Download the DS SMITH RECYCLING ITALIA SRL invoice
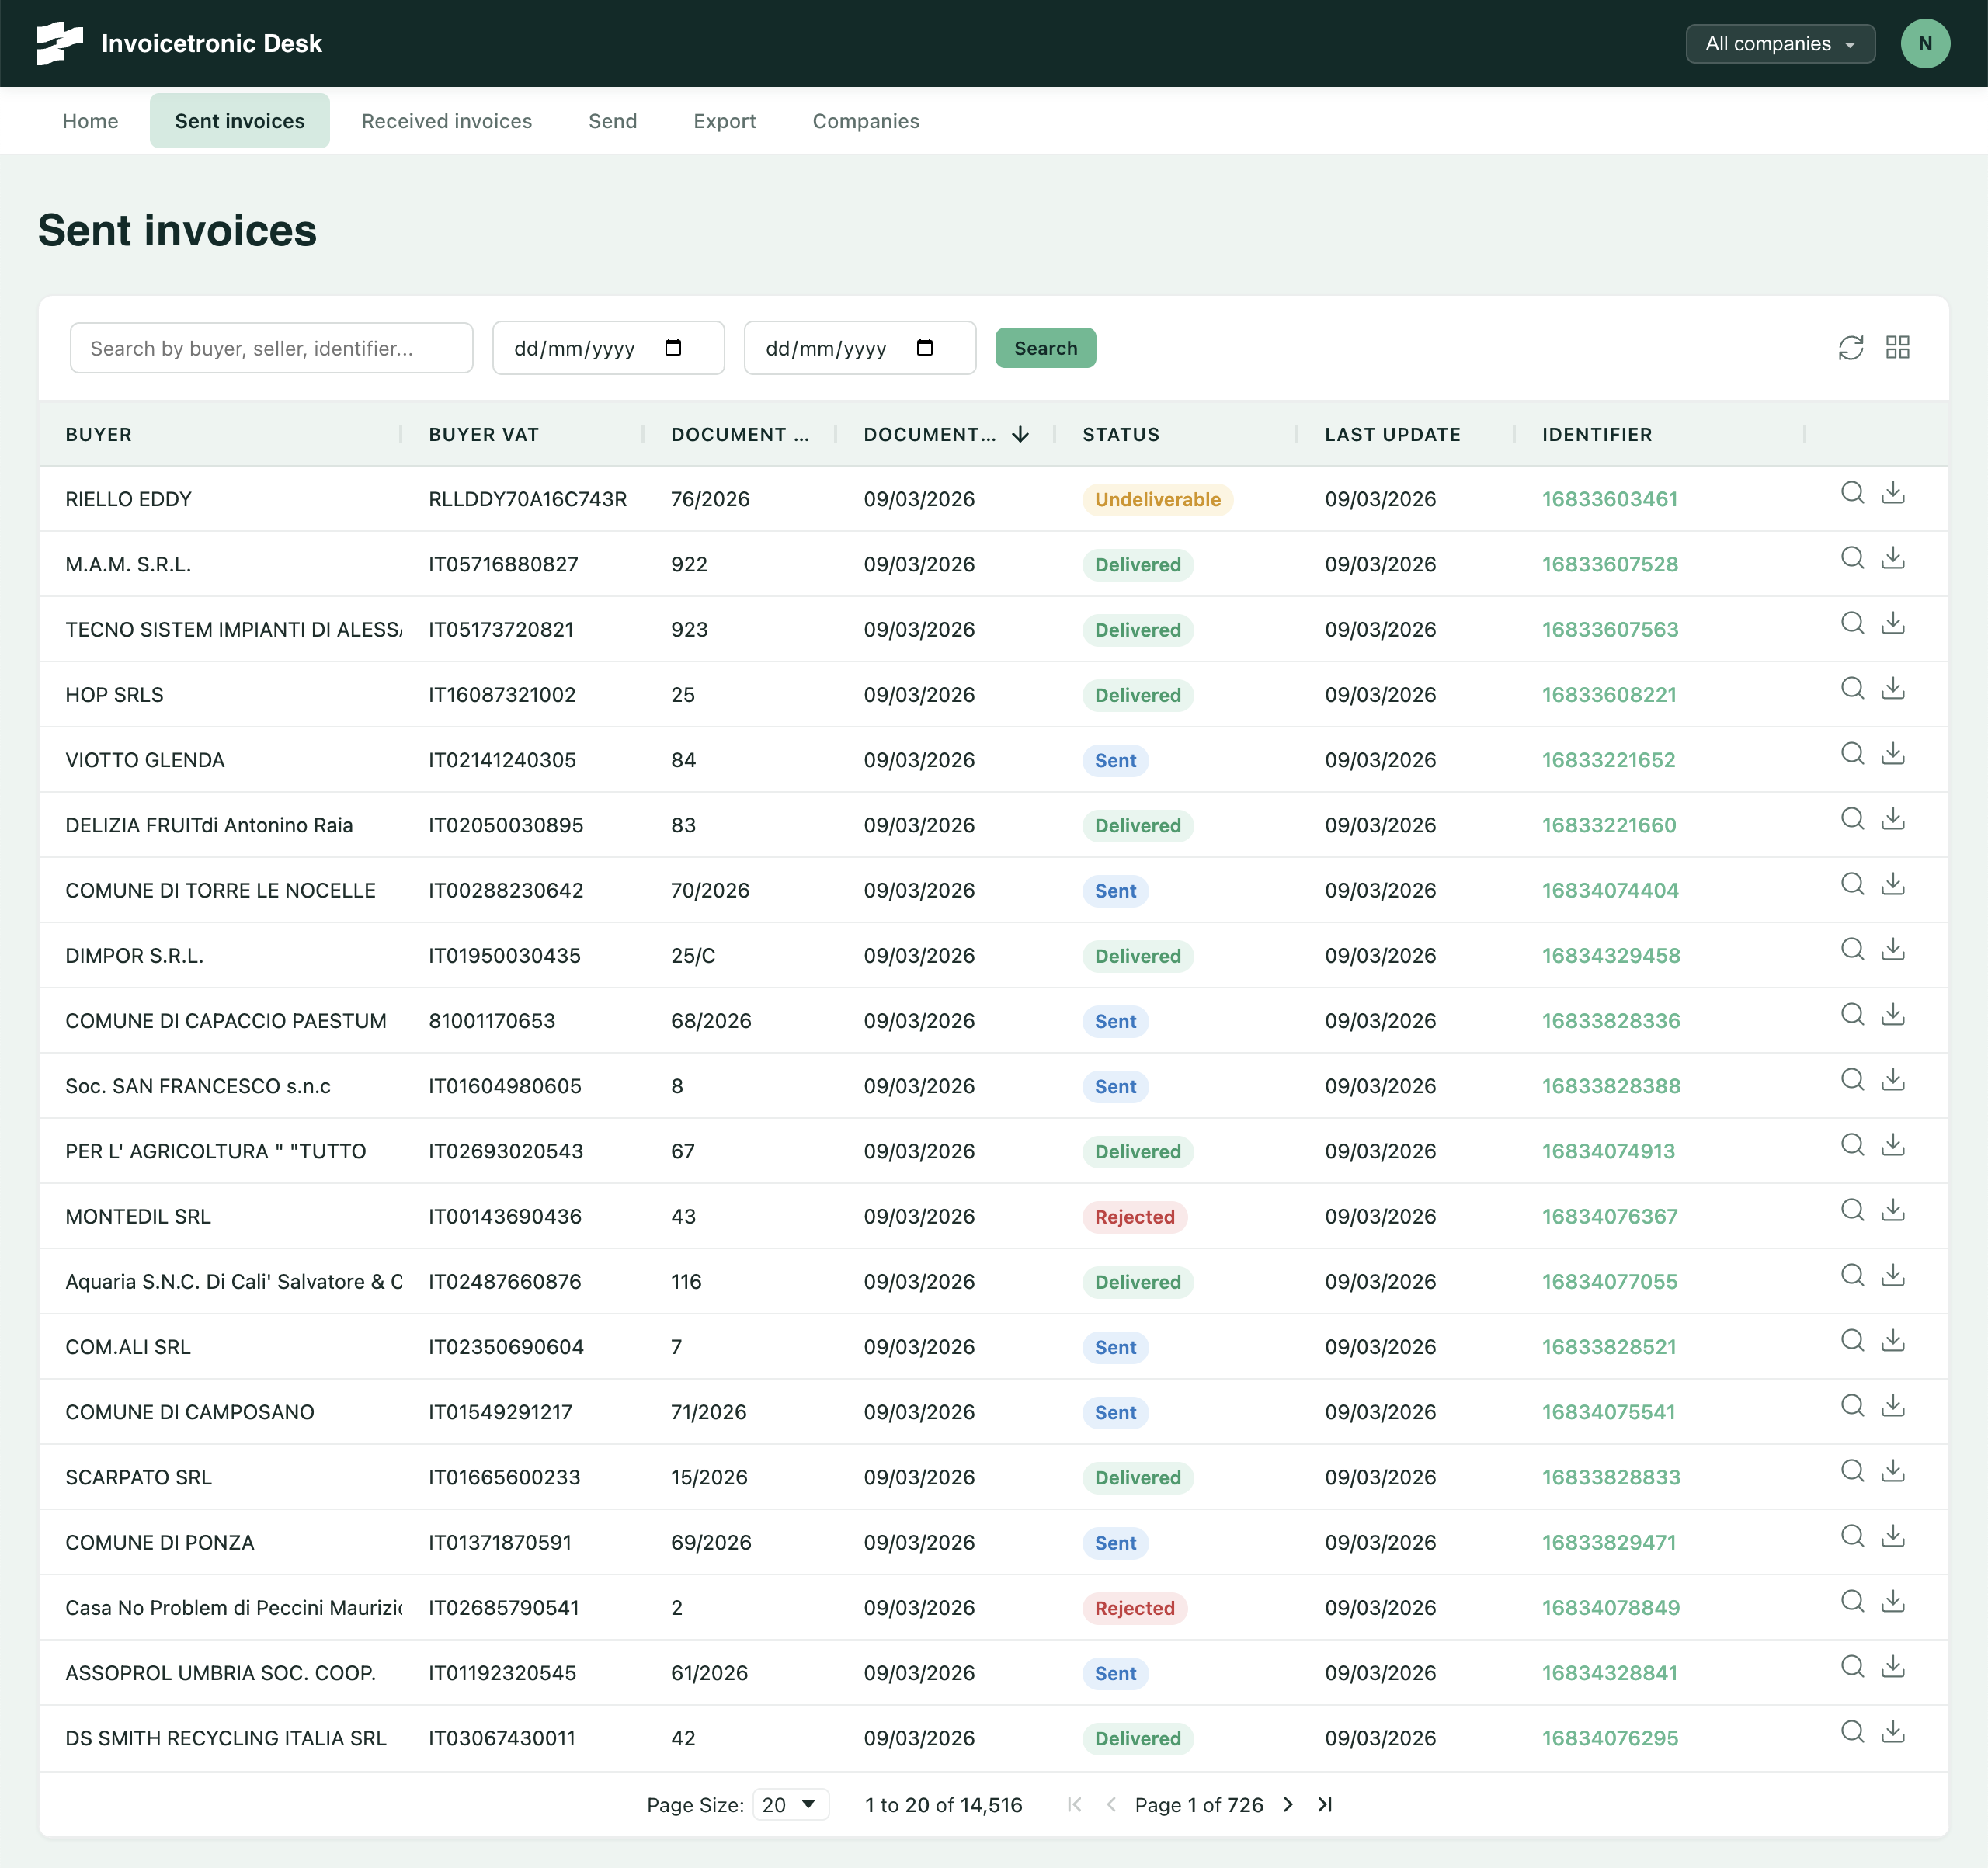This screenshot has height=1868, width=1988. (1893, 1731)
